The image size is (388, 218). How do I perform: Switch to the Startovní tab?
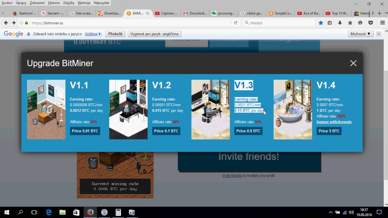(x=24, y=13)
